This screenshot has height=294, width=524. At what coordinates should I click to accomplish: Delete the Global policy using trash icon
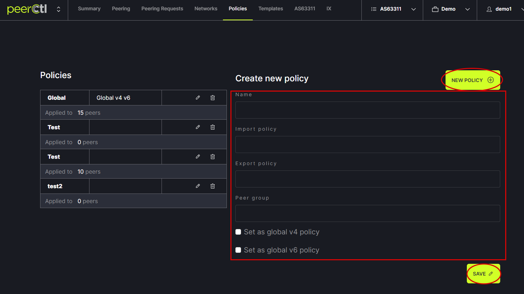213,98
